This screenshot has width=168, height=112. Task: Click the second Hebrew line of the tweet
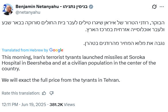[125, 30]
